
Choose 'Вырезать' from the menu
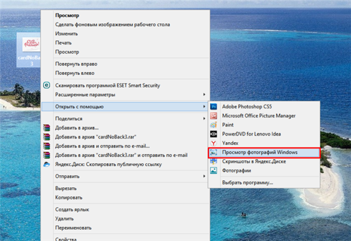(x=66, y=188)
